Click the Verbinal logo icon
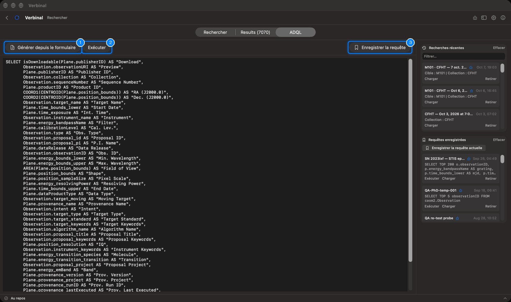Viewport: 511px width, 302px height. pyautogui.click(x=17, y=18)
